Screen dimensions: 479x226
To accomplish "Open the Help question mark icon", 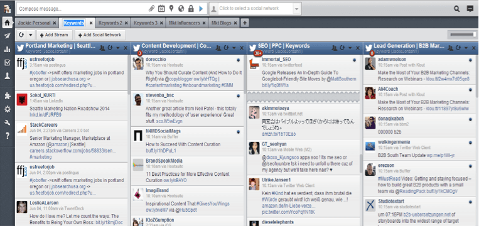I will [8, 136].
